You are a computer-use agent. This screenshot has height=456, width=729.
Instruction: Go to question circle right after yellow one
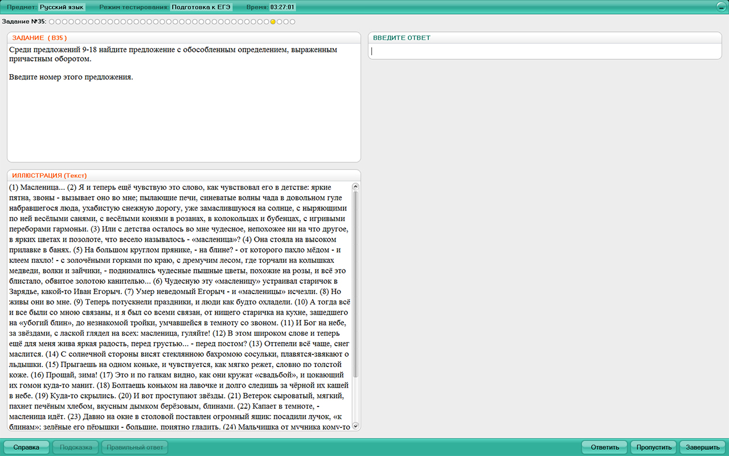click(280, 22)
